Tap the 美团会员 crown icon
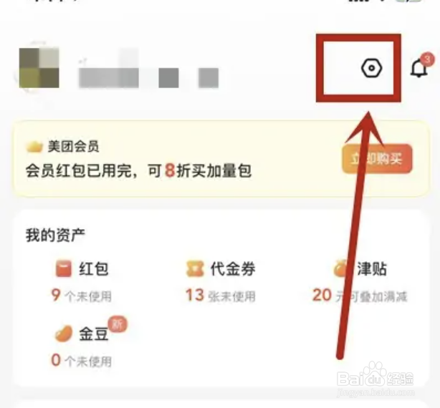Screen dimensions: 440x408 (x=34, y=147)
